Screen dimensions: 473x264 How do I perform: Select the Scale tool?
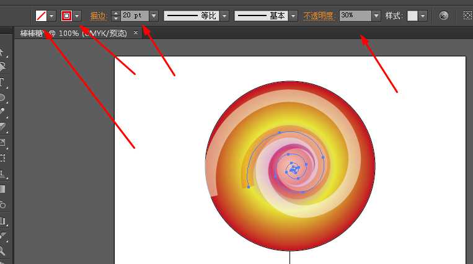point(2,143)
